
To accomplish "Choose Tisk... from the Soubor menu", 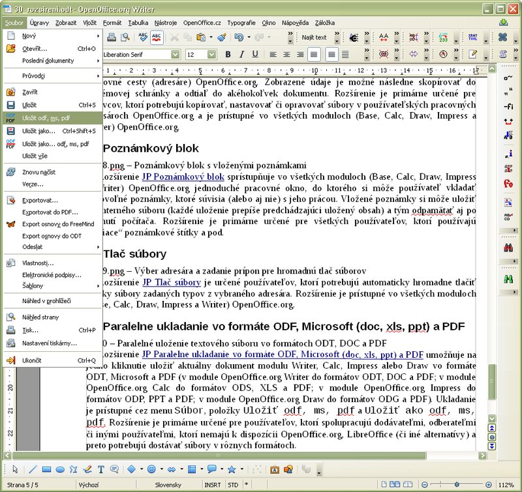I will (x=52, y=330).
